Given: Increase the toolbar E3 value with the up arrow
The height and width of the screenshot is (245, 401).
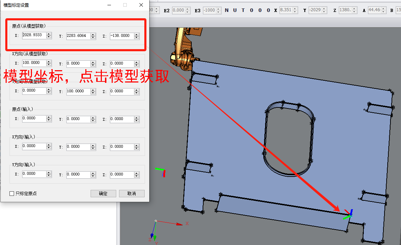Looking at the screenshot, I should point(218,9).
